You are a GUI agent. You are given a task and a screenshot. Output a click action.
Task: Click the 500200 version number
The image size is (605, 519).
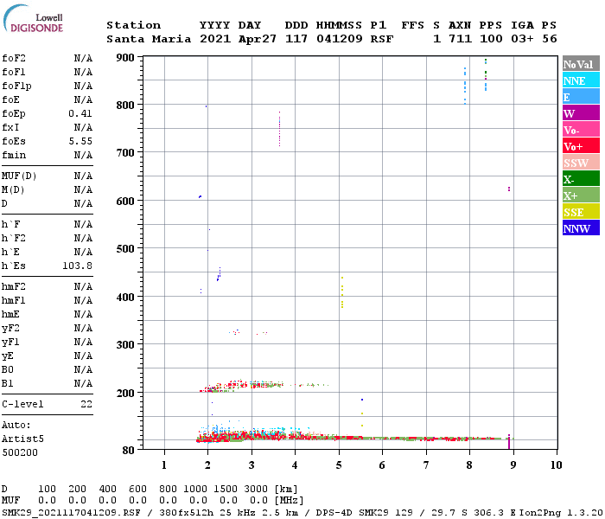(x=20, y=452)
